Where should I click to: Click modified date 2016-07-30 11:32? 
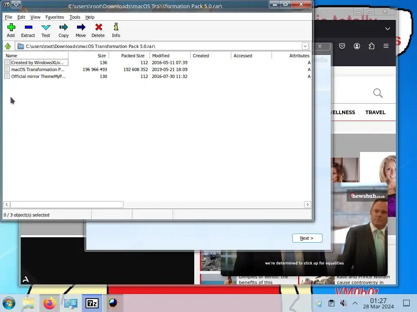tap(170, 76)
